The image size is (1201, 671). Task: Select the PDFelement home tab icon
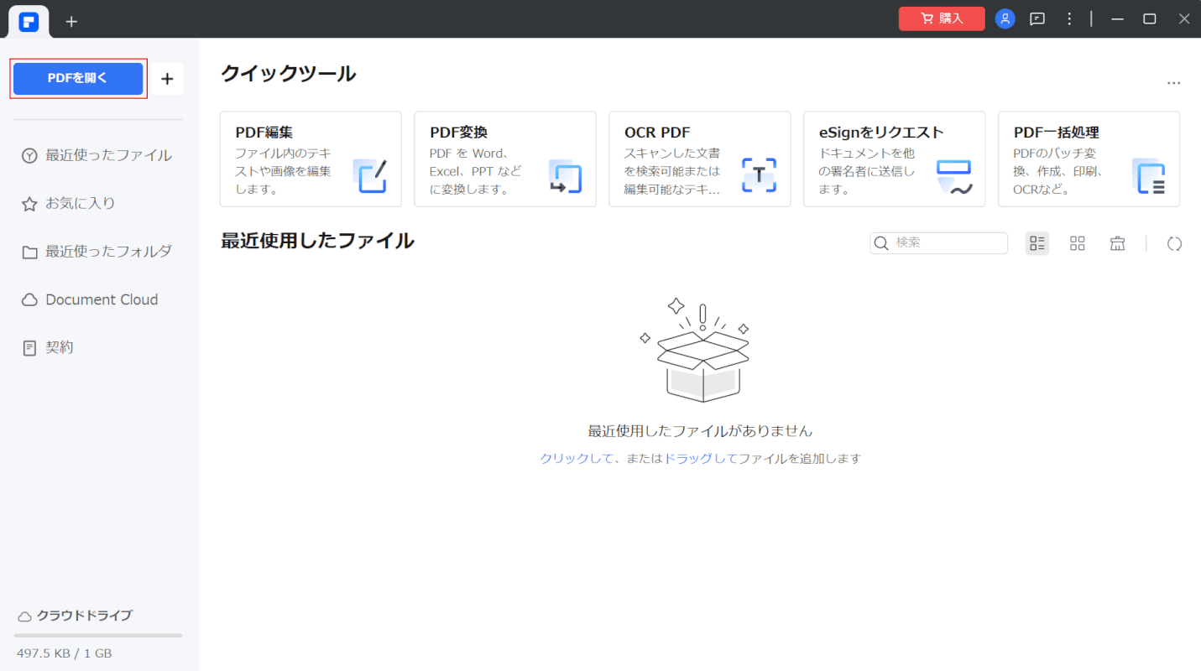29,21
